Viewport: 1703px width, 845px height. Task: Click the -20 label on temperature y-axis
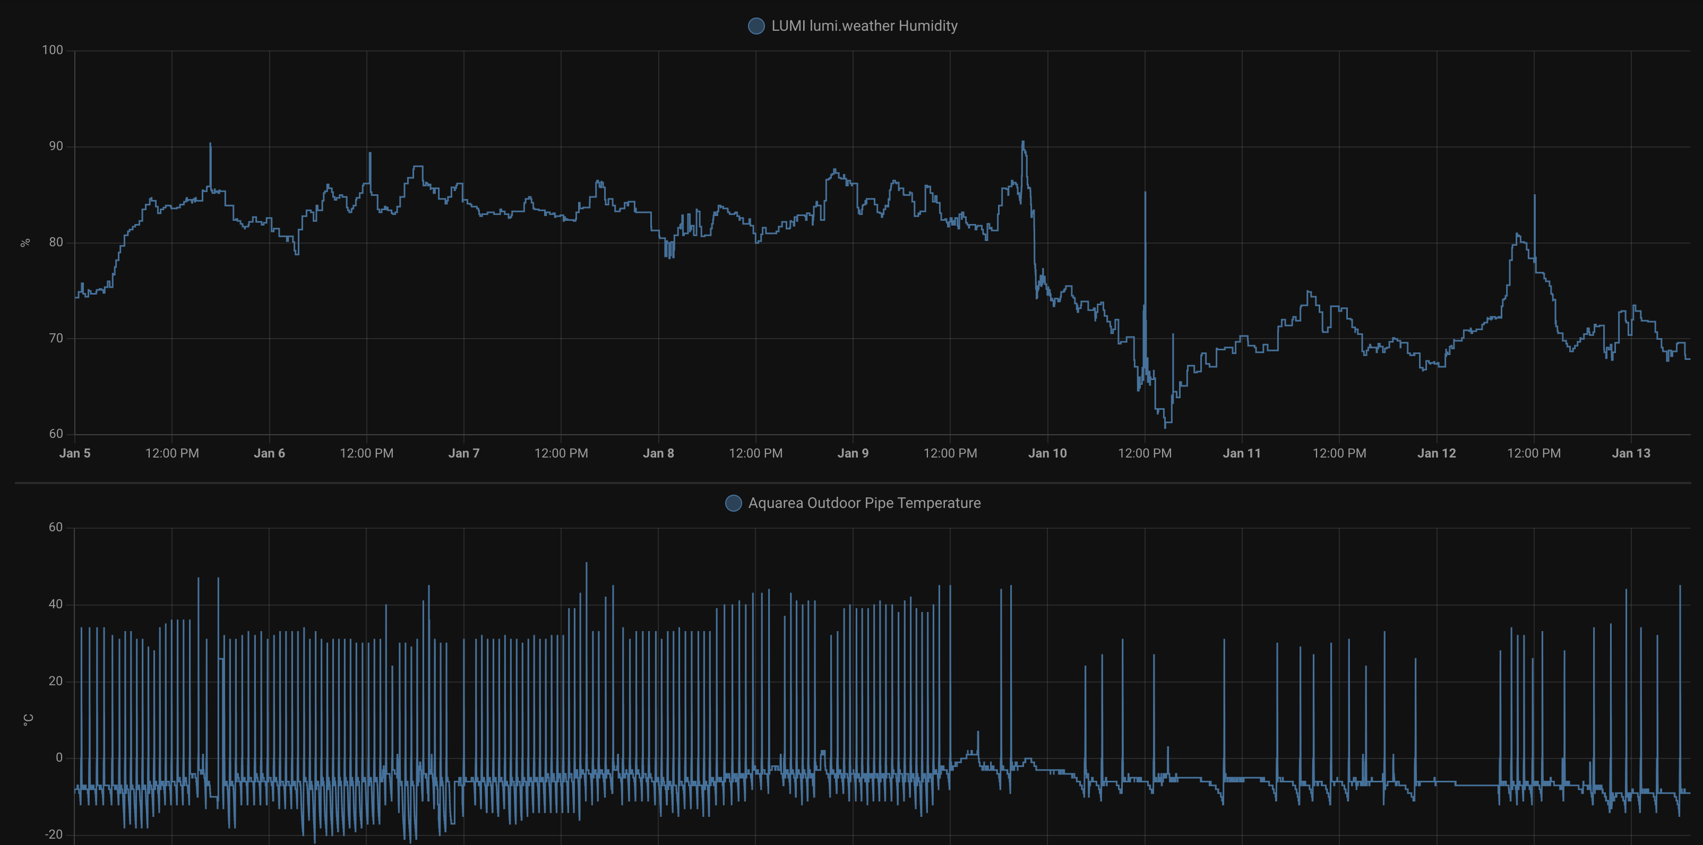click(x=54, y=834)
